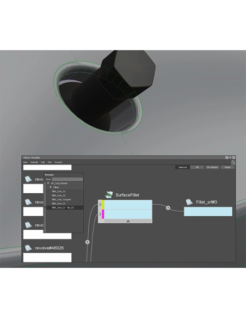Click the Fit window button

coord(212,167)
